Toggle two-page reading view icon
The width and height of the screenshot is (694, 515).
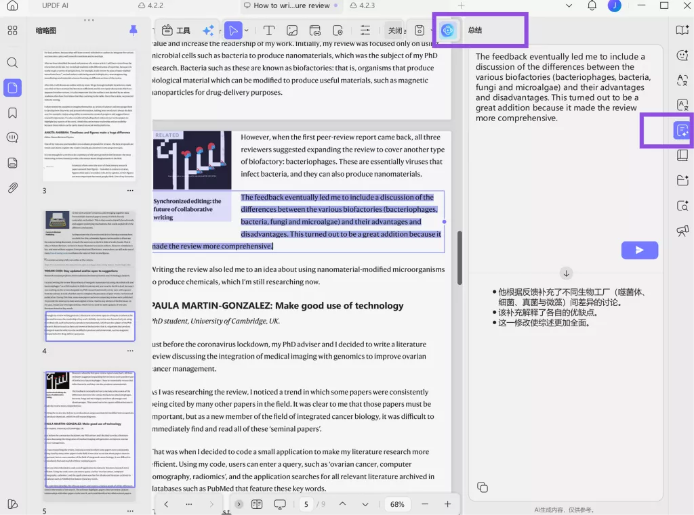click(x=257, y=504)
